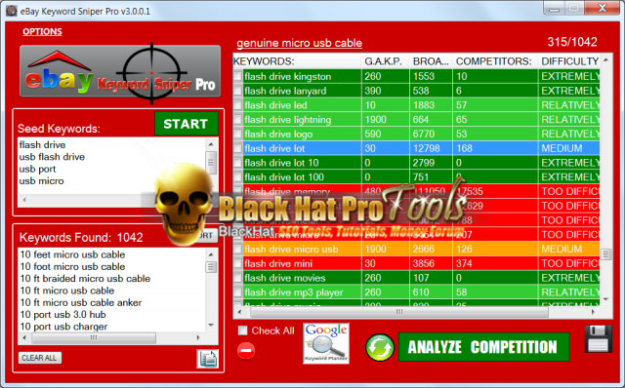This screenshot has height=388, width=625.
Task: Tick the checkbox for flash drive led
Action: 238,105
